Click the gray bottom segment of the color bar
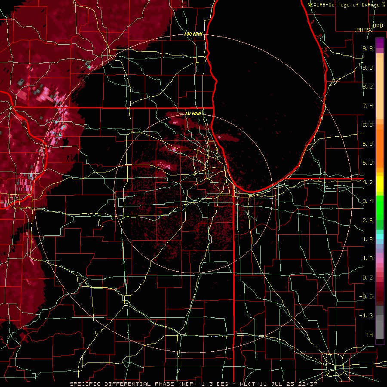Image resolution: width=387 pixels, height=387 pixels. tap(380, 329)
